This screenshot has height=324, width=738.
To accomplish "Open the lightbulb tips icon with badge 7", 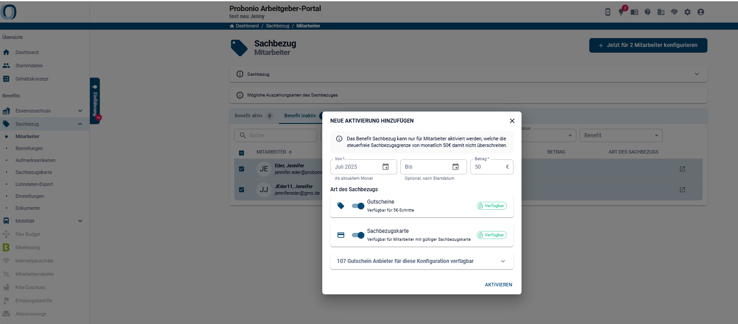I will point(621,12).
